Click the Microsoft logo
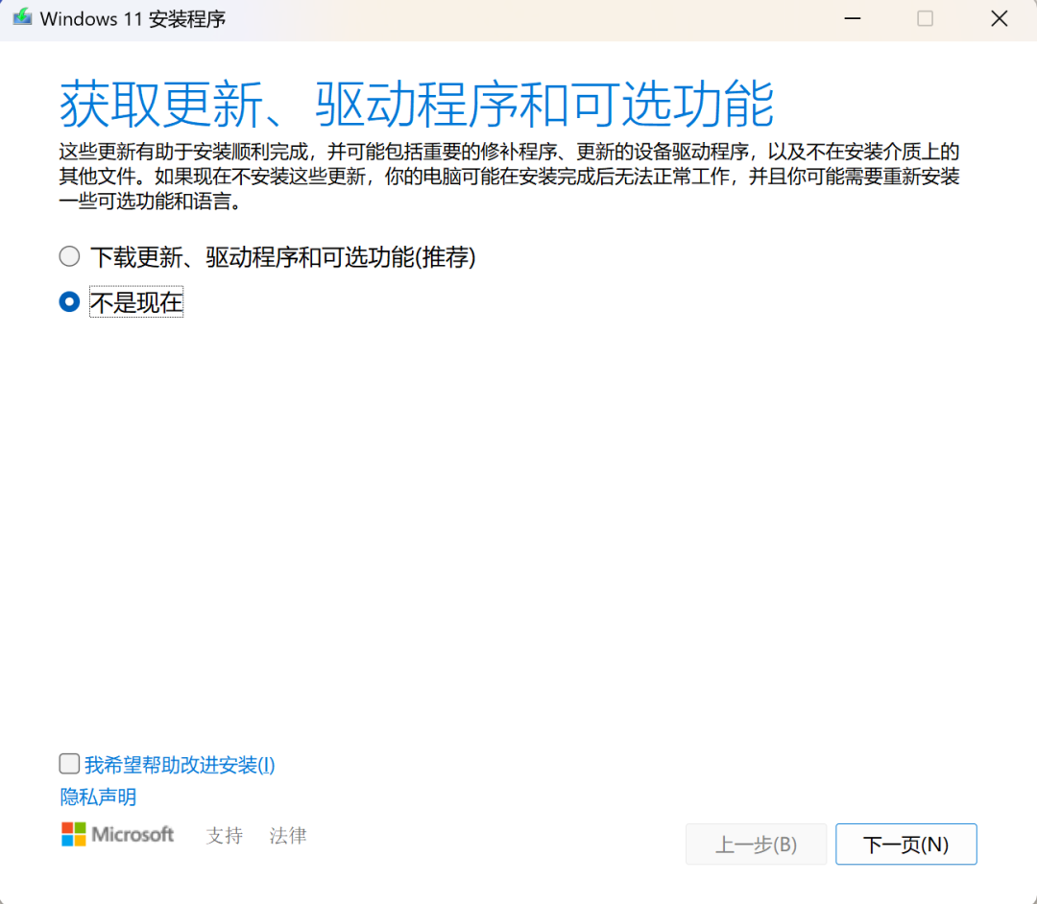This screenshot has width=1037, height=904. (x=117, y=835)
